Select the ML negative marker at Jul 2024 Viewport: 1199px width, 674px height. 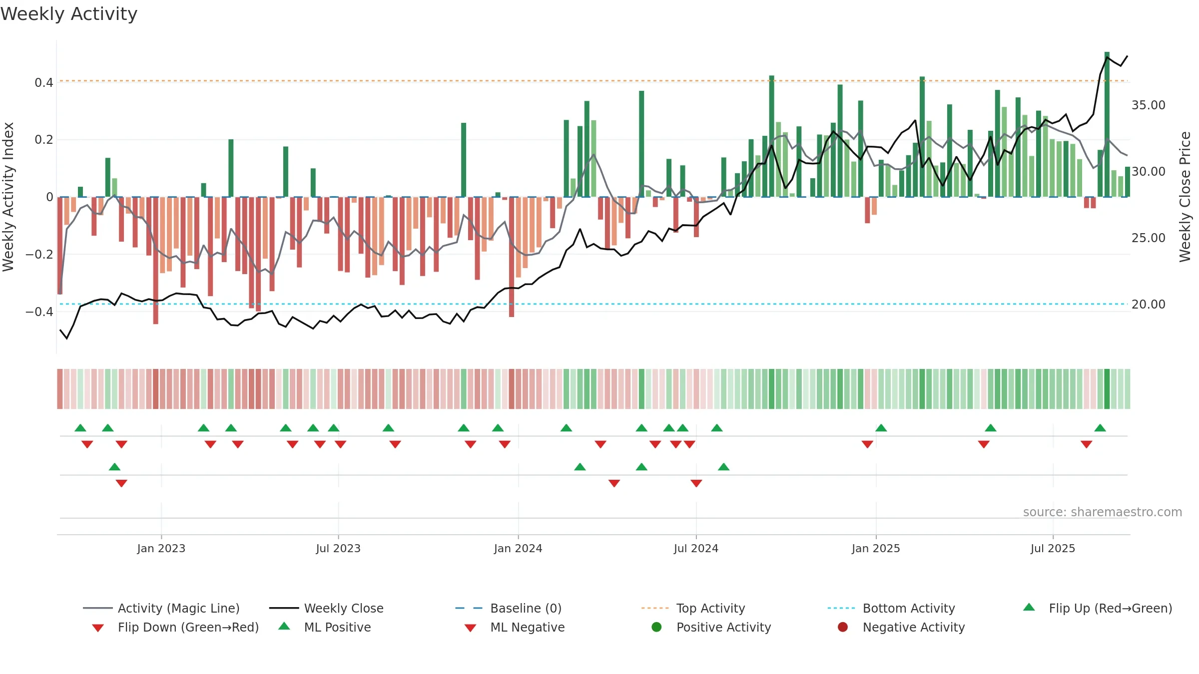coord(696,483)
